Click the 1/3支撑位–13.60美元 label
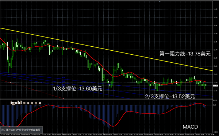Viewport: 219px width, 136px height. click(78, 89)
